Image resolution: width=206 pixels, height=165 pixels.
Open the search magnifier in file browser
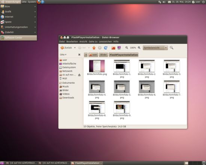tap(172, 48)
